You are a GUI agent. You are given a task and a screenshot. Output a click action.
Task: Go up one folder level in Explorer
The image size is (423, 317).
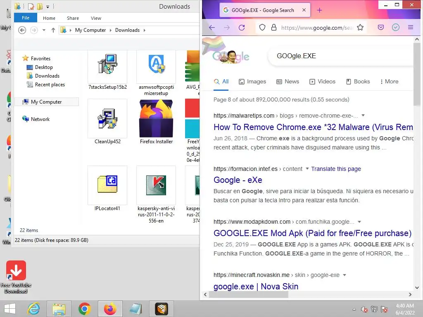tap(53, 30)
